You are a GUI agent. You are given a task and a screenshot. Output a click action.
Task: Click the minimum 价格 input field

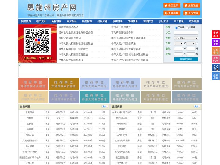coord(178,54)
